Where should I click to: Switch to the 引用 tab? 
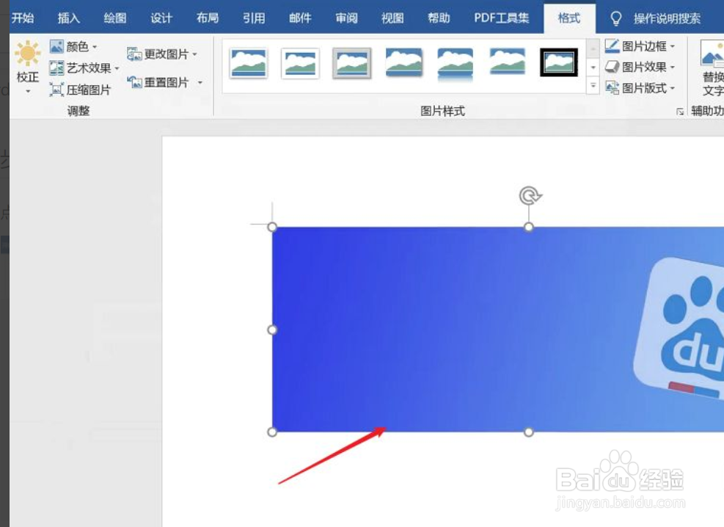click(254, 18)
